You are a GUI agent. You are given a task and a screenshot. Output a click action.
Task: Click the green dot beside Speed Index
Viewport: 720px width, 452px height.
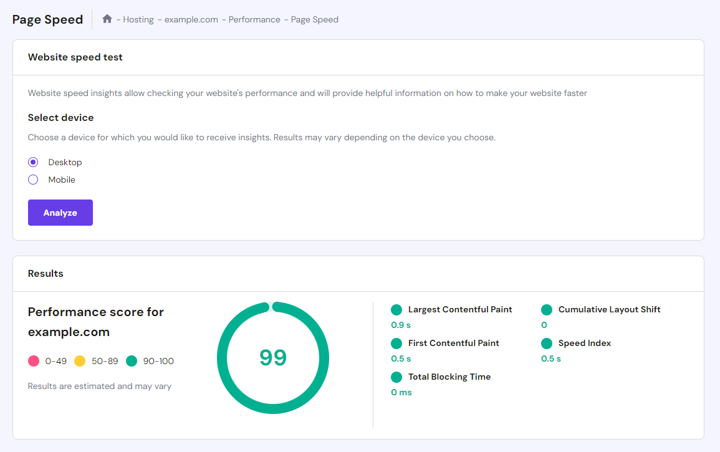coord(547,343)
